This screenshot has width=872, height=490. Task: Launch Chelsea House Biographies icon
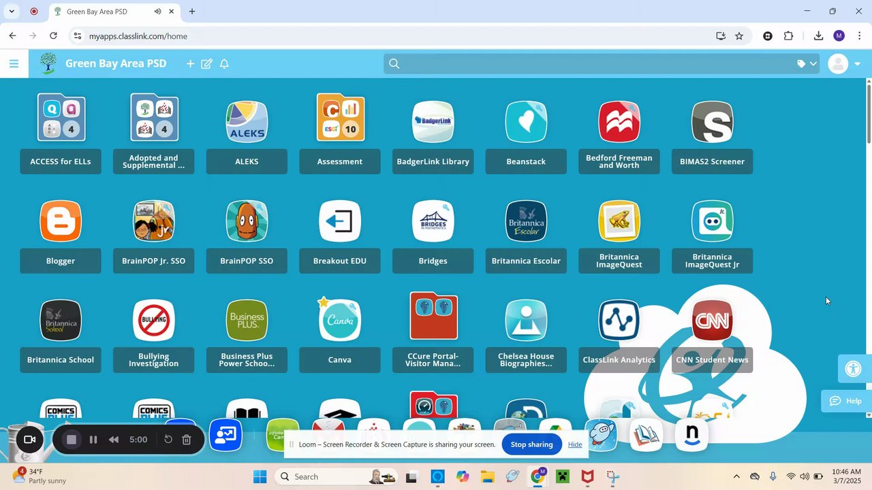point(526,320)
